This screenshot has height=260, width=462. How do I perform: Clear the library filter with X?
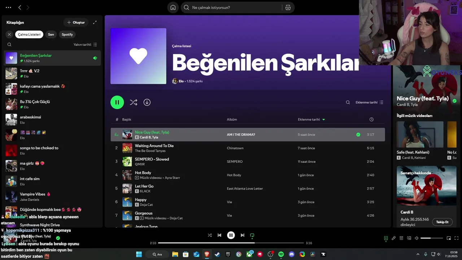(x=9, y=35)
